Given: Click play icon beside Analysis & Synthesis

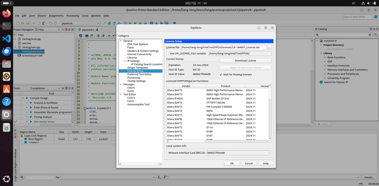Looking at the screenshot, I should (31, 103).
